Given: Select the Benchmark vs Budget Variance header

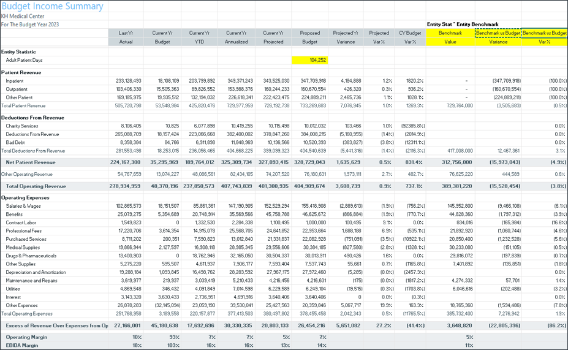Looking at the screenshot, I should point(498,37).
